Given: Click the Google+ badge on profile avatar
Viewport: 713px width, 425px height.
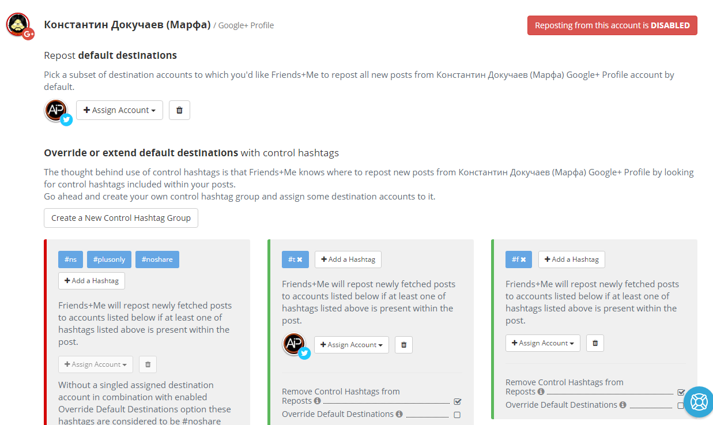Looking at the screenshot, I should point(28,34).
